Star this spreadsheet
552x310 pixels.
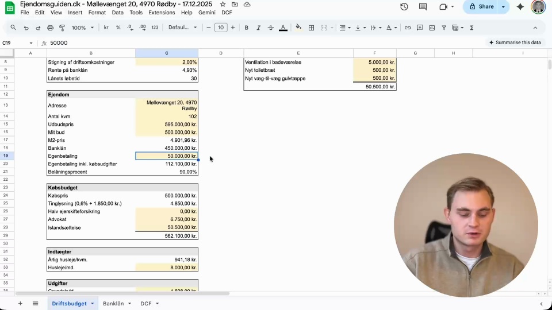point(223,4)
